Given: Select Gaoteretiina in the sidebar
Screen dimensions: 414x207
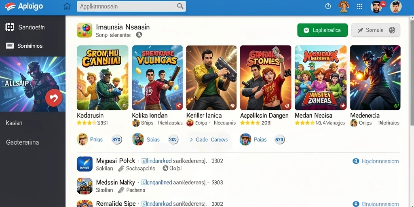Looking at the screenshot, I should point(23,142).
